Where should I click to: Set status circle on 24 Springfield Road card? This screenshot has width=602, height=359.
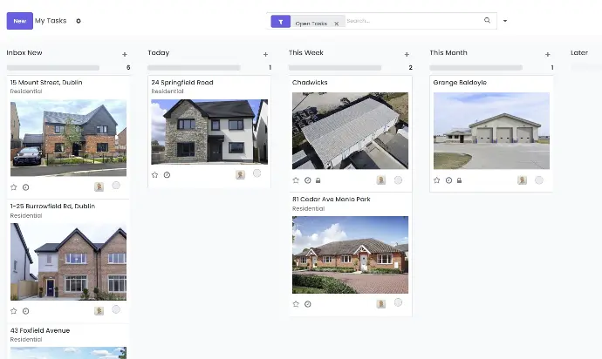[x=257, y=173]
